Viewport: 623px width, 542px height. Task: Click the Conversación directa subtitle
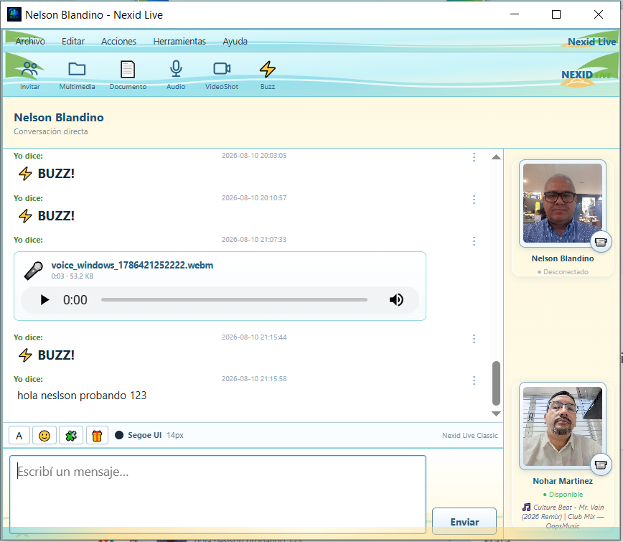coord(51,131)
